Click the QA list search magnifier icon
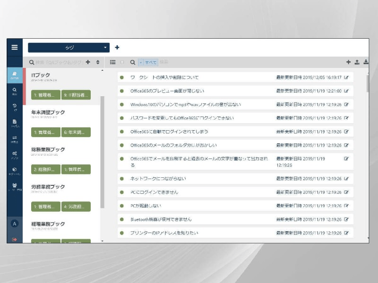Screen dimensions: 378x283 133,62
